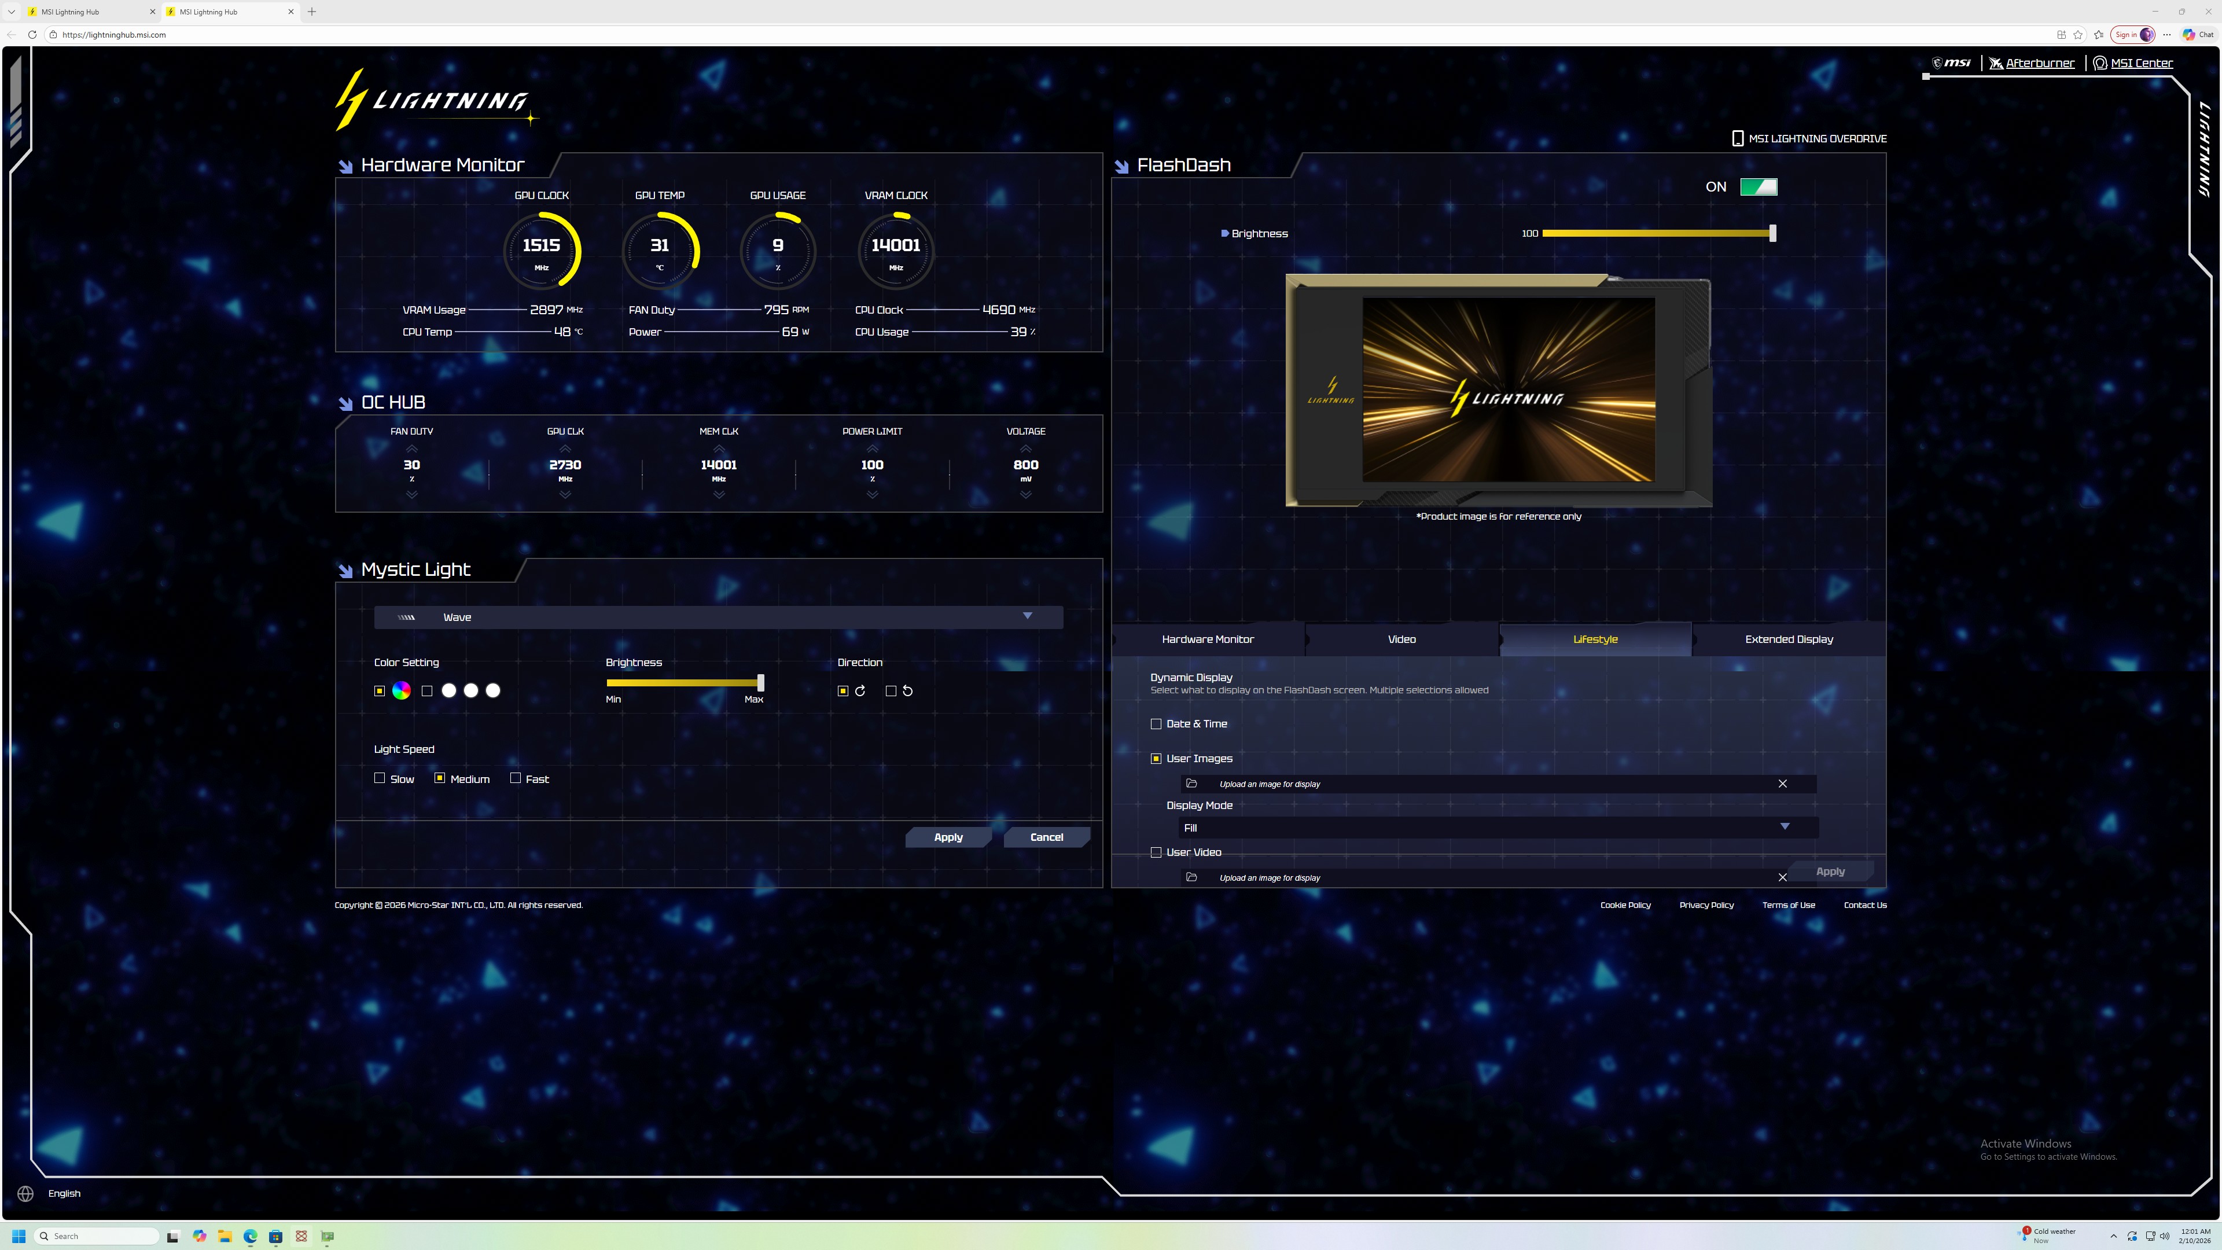The height and width of the screenshot is (1250, 2222).
Task: Expand the Wave lighting effect dropdown
Action: click(1027, 616)
